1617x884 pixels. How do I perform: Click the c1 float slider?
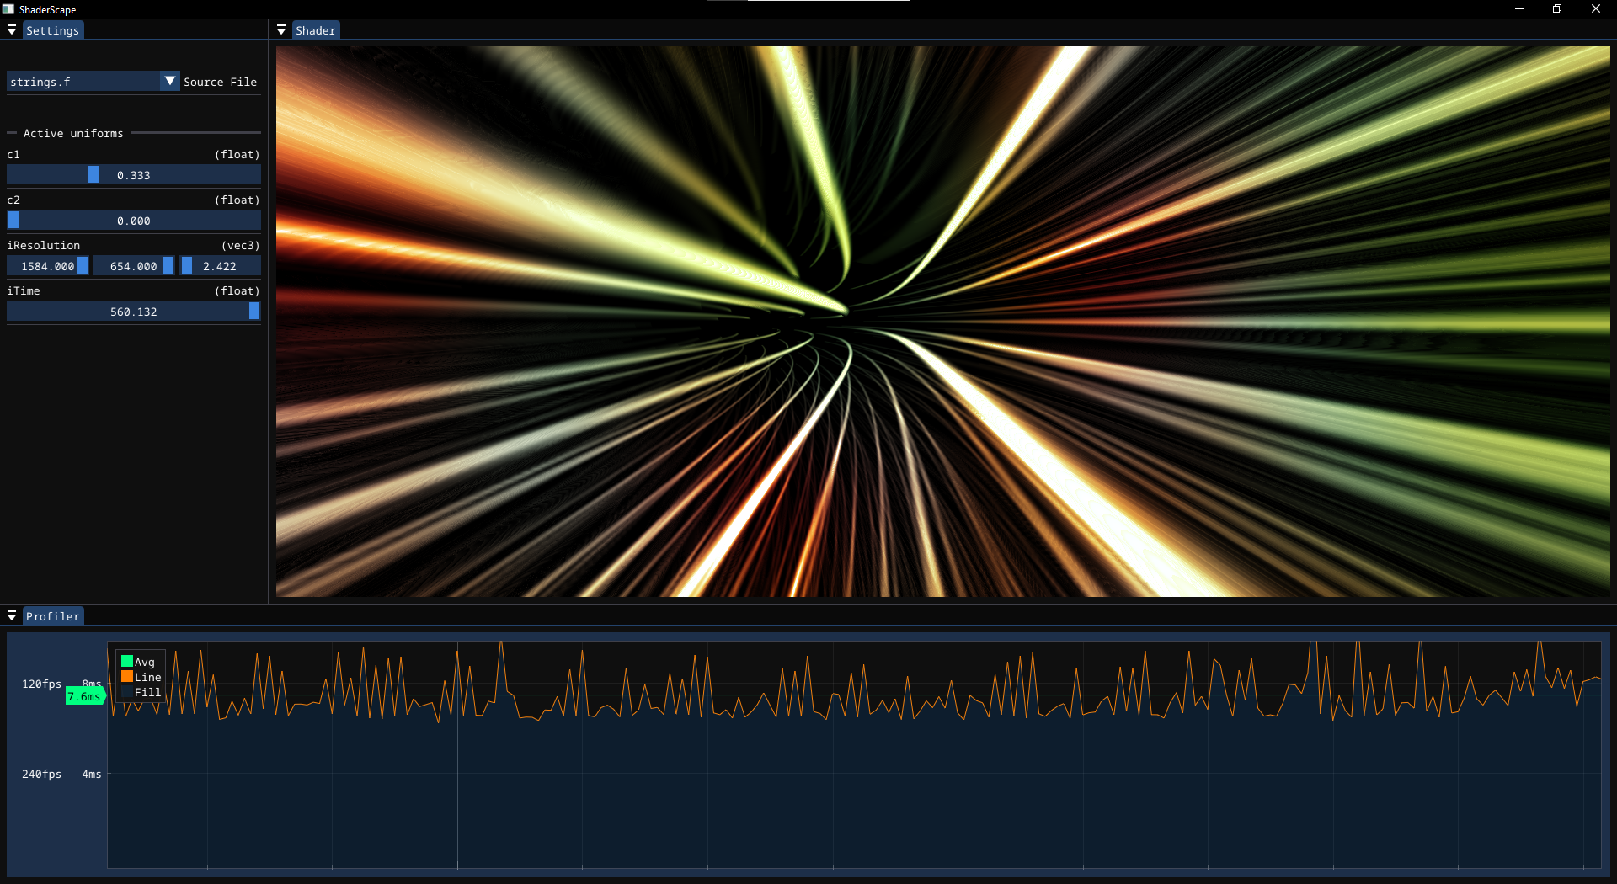[x=134, y=174]
